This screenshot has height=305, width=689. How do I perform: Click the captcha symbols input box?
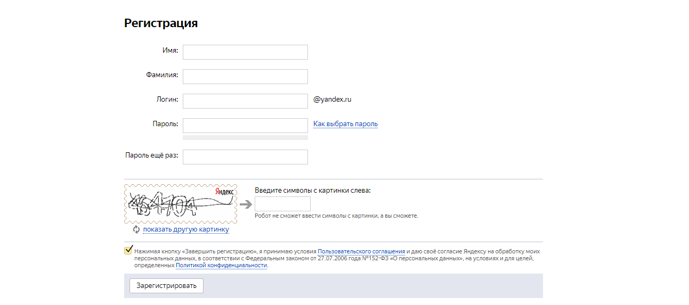click(282, 204)
